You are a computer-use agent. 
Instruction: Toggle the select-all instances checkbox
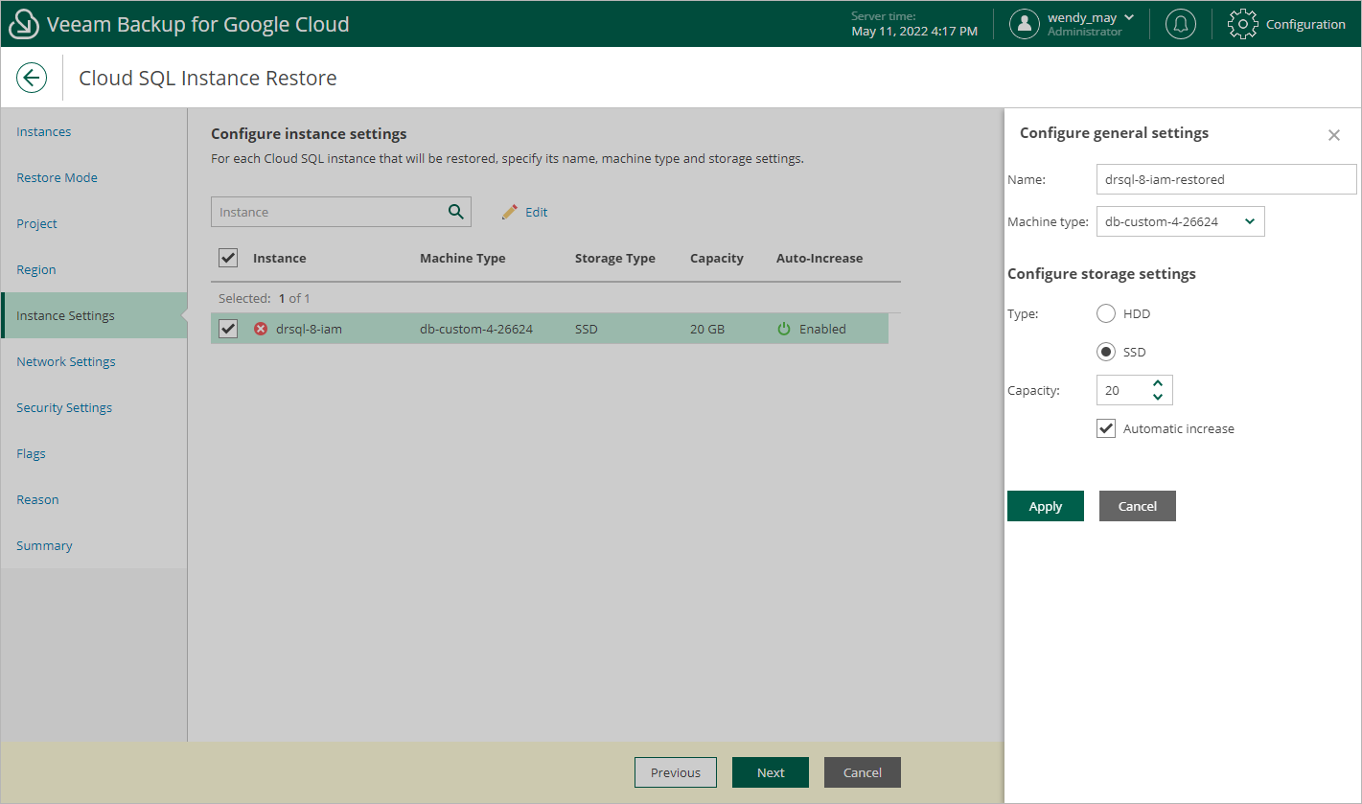pos(228,258)
